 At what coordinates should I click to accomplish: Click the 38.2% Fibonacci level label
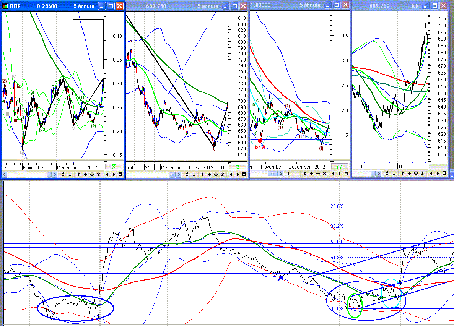[337, 226]
